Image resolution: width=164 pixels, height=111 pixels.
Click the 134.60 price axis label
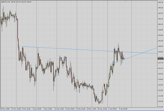coord(161,79)
